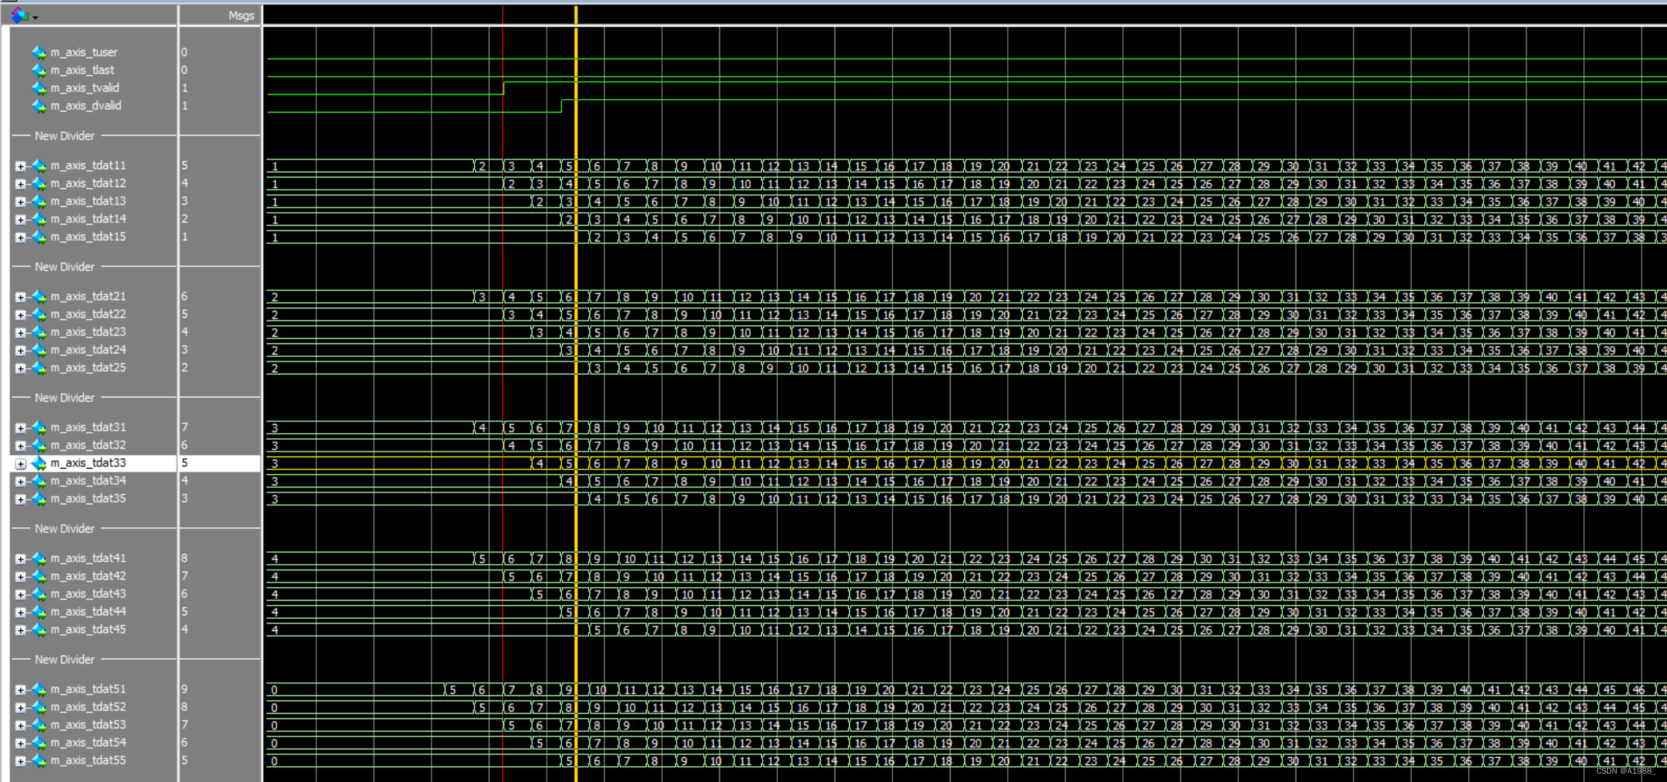
Task: Click the m_axis_tdat25 bus icon
Action: (x=39, y=368)
